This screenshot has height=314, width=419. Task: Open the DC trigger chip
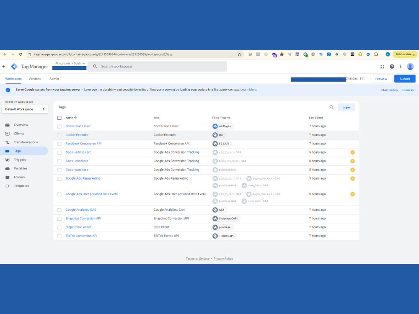click(218, 135)
